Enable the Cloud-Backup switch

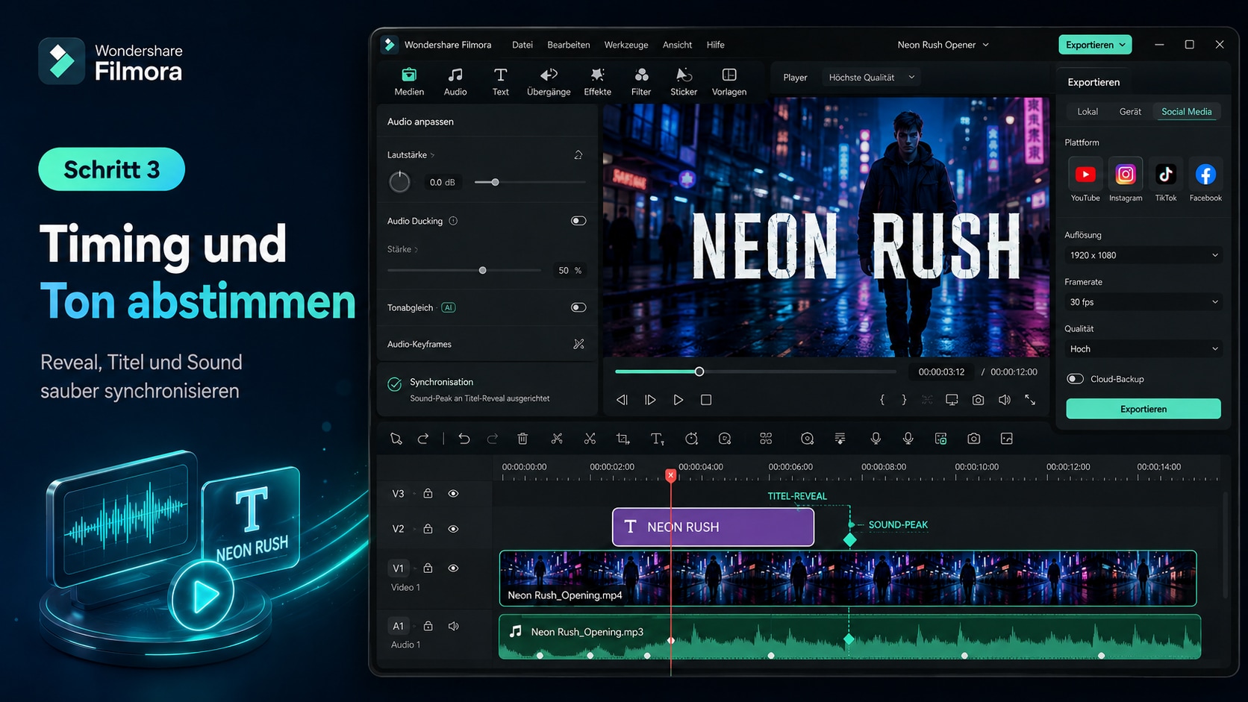coord(1075,379)
